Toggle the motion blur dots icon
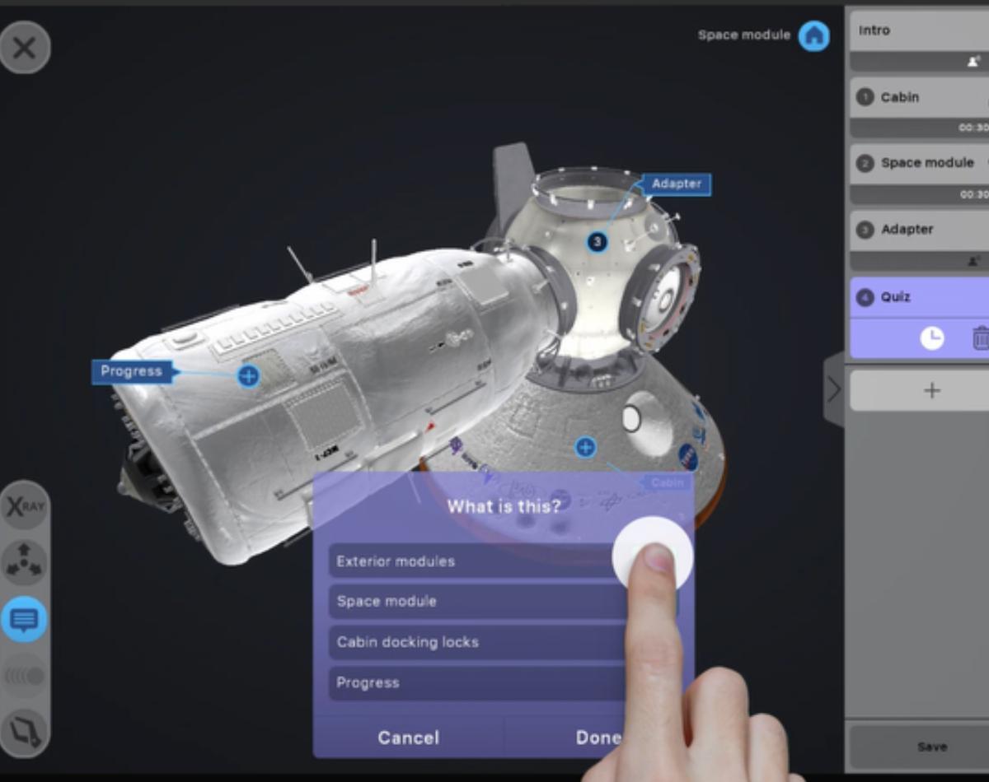Screen dimensions: 989x782 point(25,676)
